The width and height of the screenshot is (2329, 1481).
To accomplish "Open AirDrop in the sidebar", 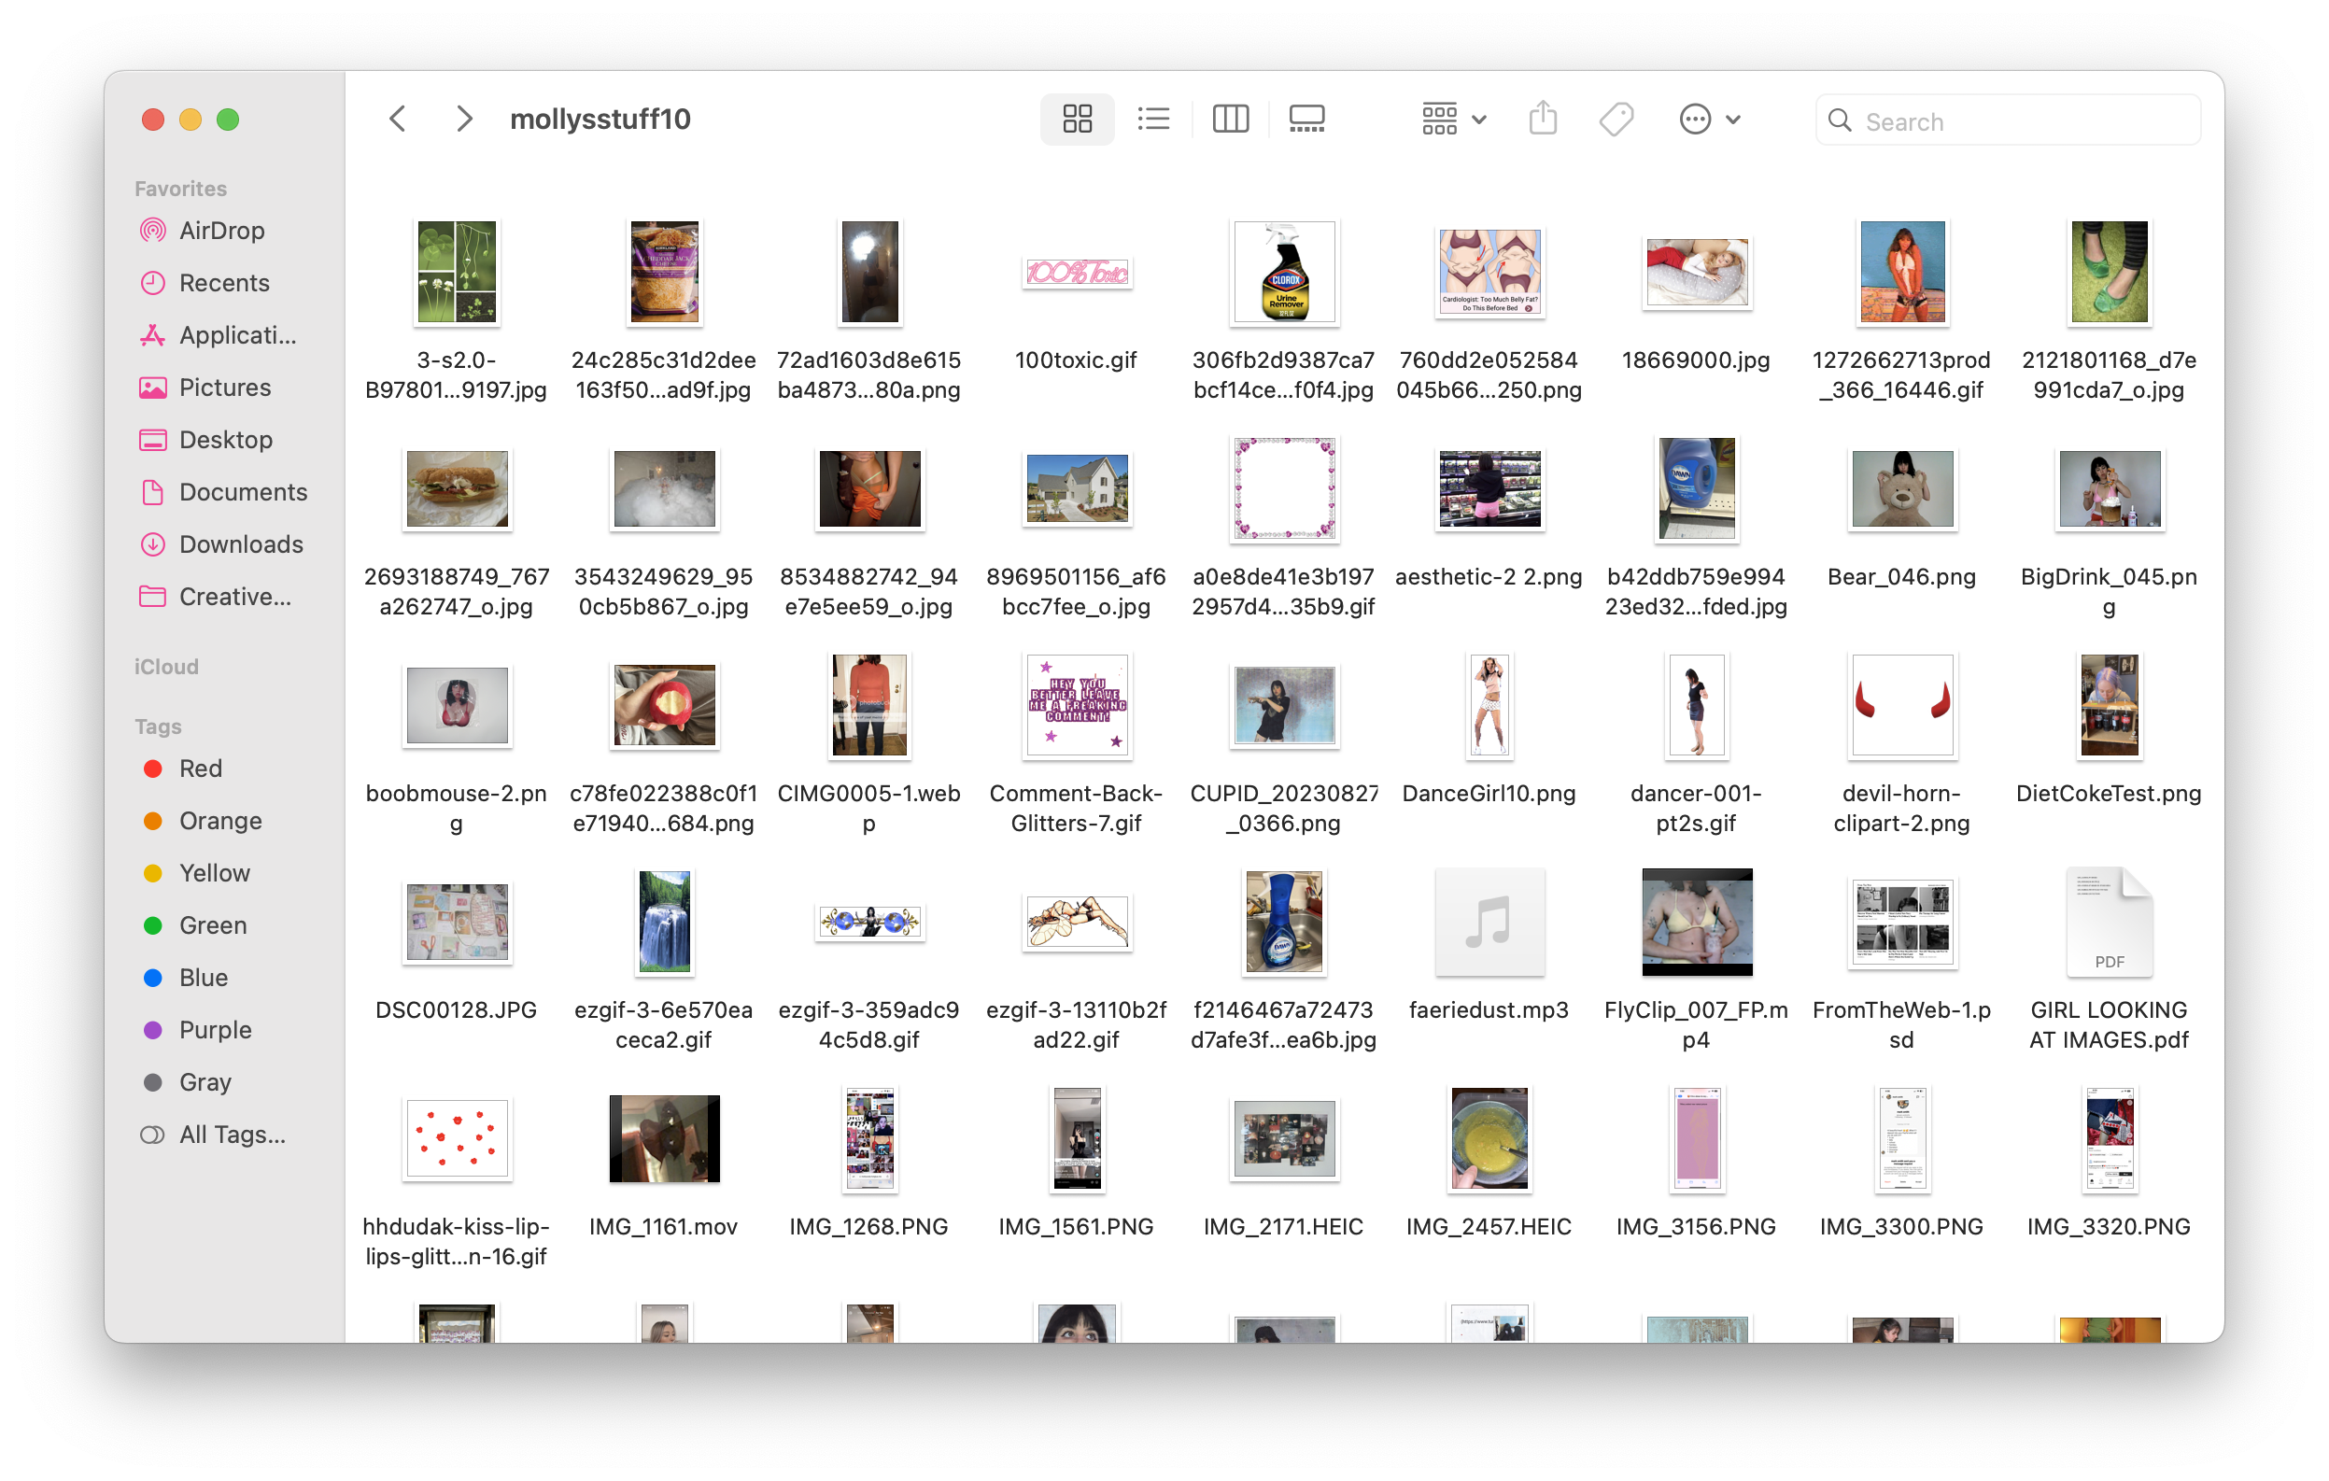I will click(x=221, y=231).
